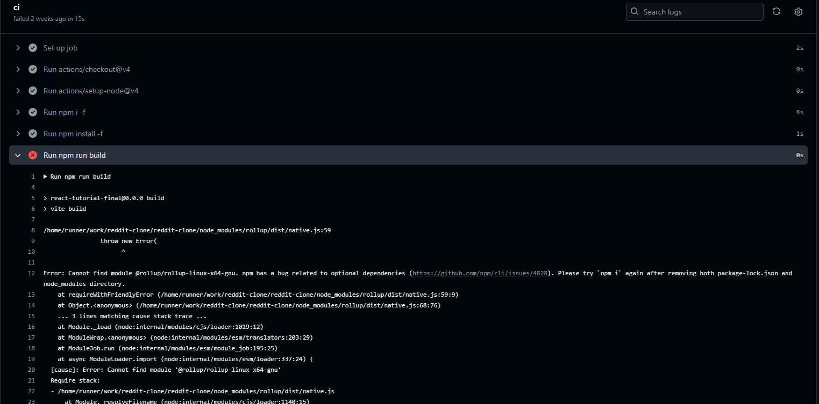Open the npm cli issues link in the error
The width and height of the screenshot is (819, 404).
point(480,273)
